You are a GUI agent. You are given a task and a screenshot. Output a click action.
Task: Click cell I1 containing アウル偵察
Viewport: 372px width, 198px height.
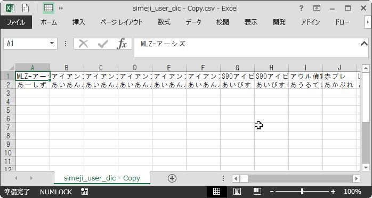(x=305, y=76)
